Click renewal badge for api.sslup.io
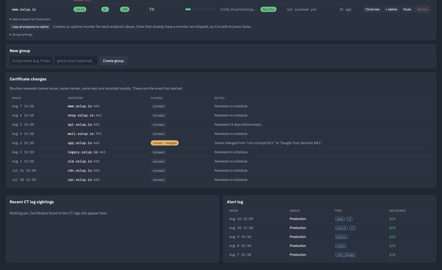 [x=159, y=125]
